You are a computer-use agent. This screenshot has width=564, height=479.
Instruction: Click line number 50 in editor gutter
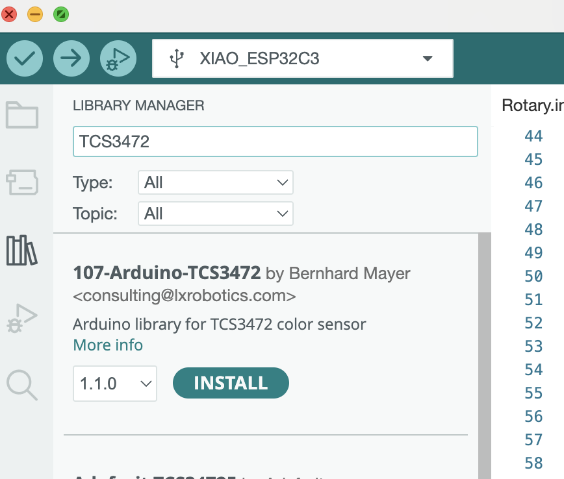coord(533,276)
